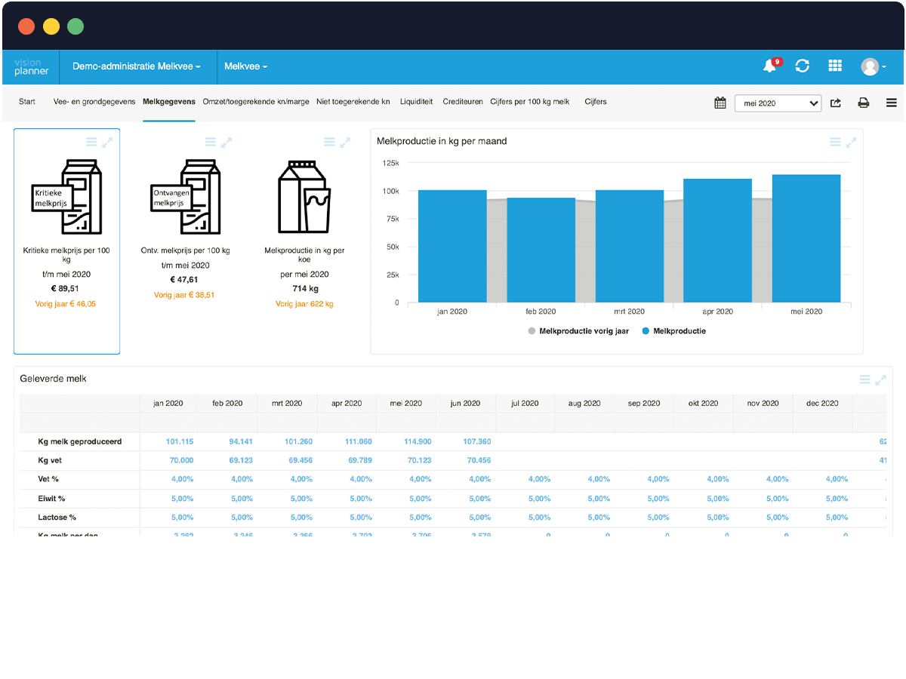This screenshot has width=906, height=679.
Task: Select the Melkgegevens tab
Action: (x=169, y=101)
